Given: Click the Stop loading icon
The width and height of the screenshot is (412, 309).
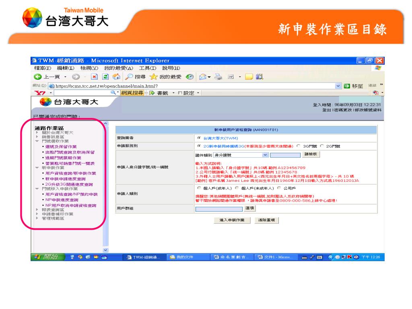Looking at the screenshot, I should pos(94,77).
